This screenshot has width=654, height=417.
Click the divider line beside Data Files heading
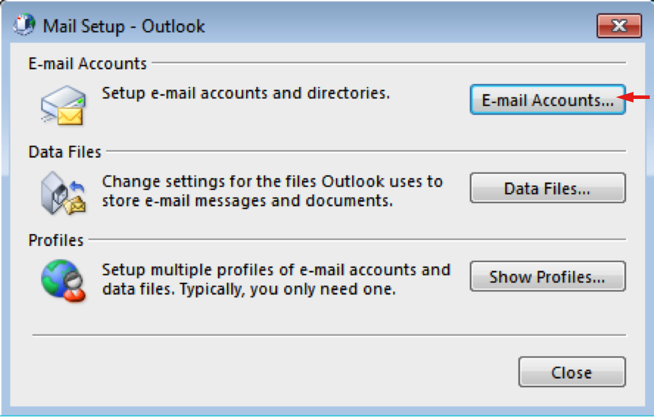click(366, 151)
